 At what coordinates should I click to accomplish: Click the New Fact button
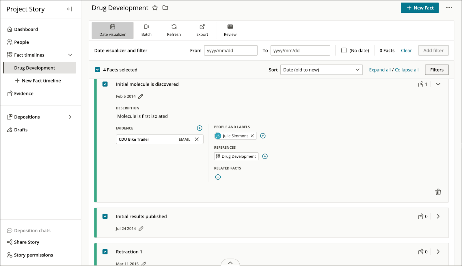coord(420,8)
